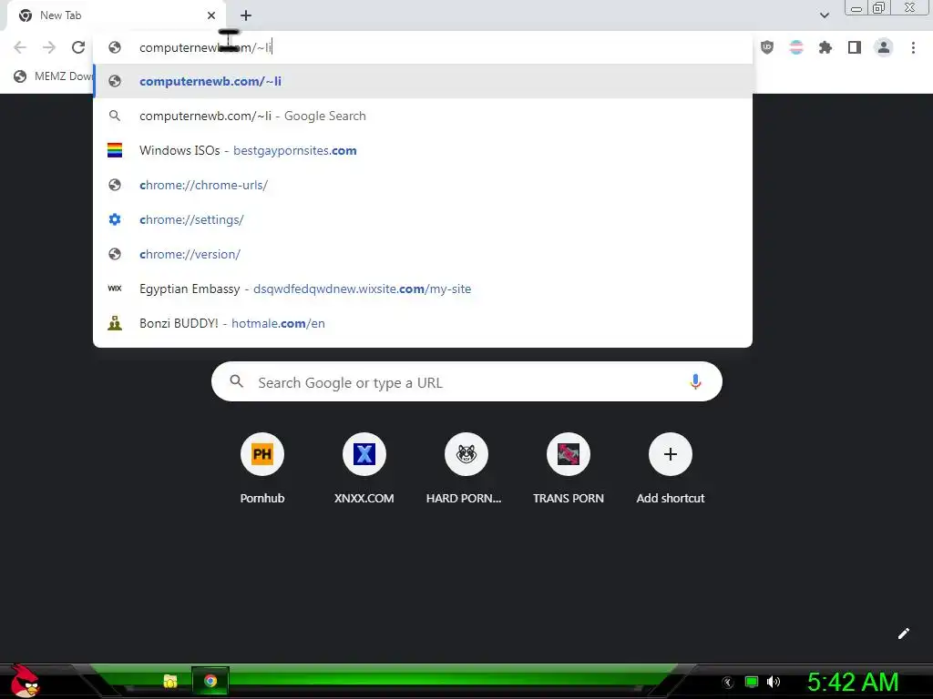Open the PH shortcut tile
Screen dimensions: 933x699
[x=262, y=470]
